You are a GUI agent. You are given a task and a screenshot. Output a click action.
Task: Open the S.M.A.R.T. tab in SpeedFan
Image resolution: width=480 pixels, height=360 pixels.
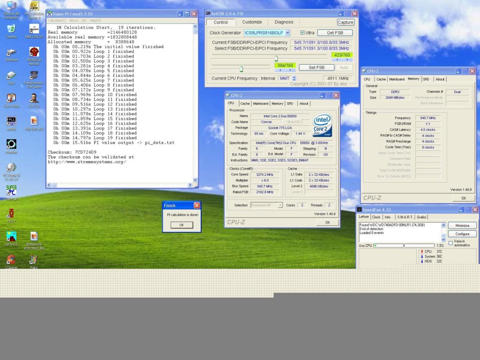tap(405, 217)
